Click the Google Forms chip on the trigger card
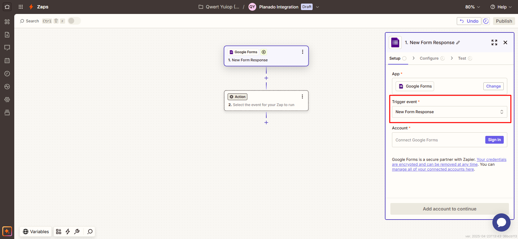This screenshot has height=239, width=518. click(243, 52)
